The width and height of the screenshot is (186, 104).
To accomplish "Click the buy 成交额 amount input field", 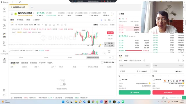I will 135,71.
